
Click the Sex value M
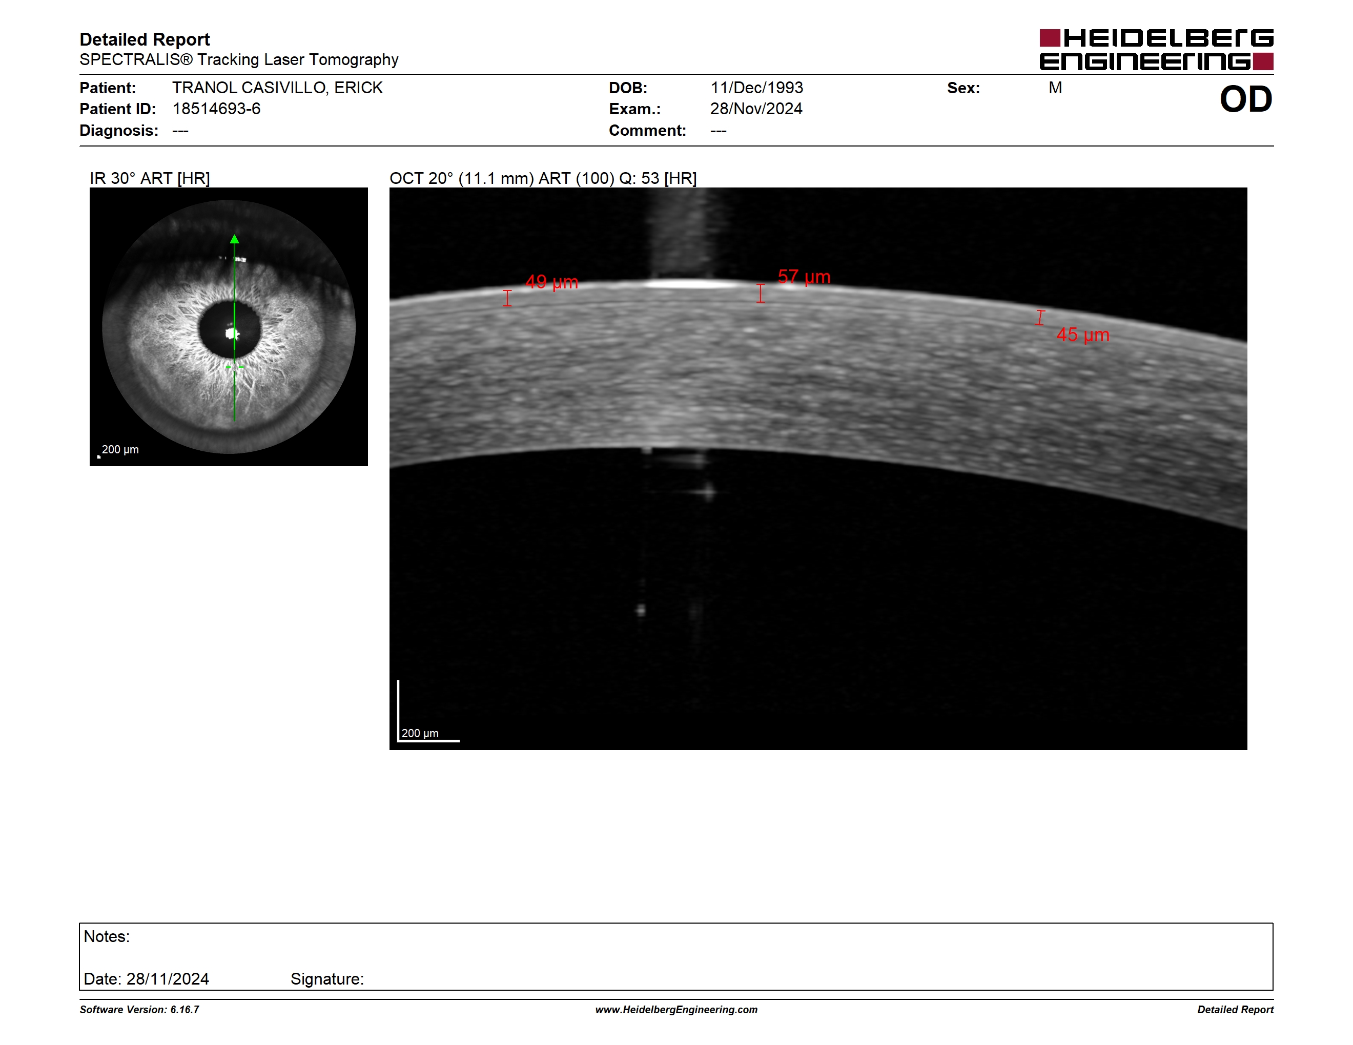coord(1055,88)
